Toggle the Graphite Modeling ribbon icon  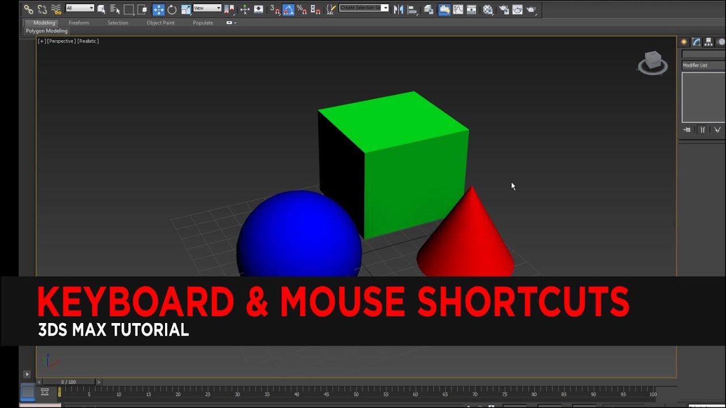point(444,9)
